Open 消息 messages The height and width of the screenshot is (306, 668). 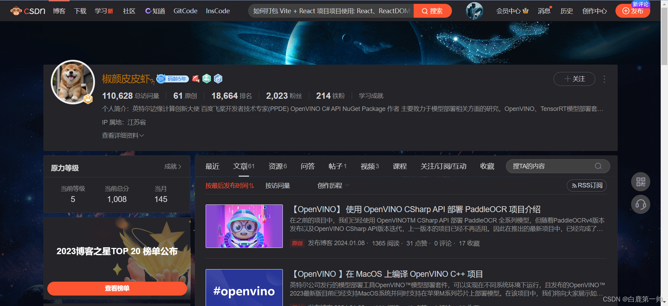pyautogui.click(x=544, y=11)
